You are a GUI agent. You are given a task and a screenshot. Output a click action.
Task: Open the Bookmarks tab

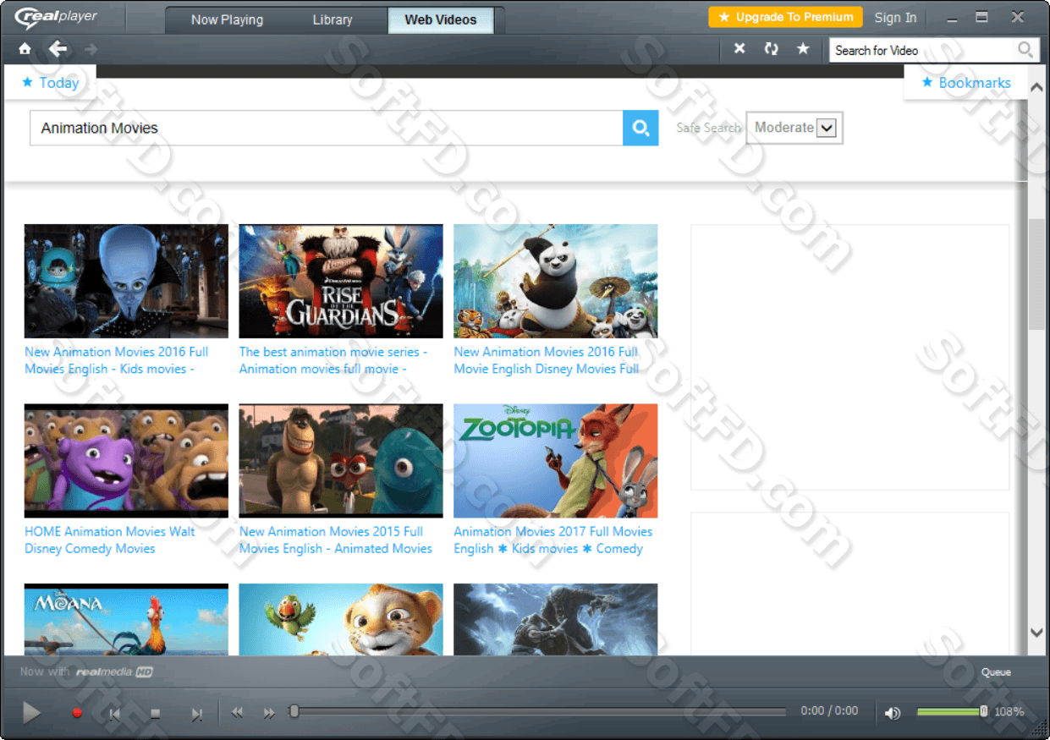click(965, 83)
